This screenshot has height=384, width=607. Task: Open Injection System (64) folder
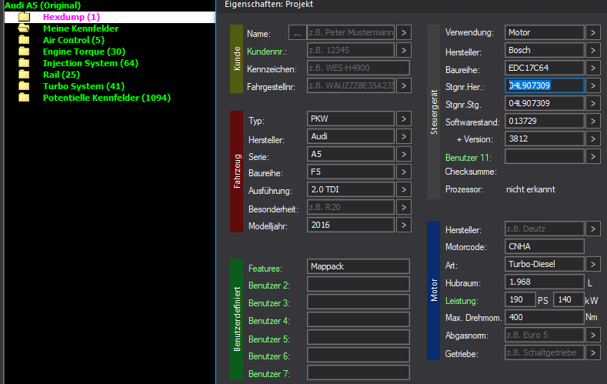[91, 63]
